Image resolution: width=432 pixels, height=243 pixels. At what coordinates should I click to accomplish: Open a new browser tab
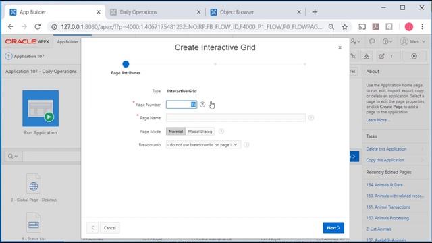click(315, 12)
